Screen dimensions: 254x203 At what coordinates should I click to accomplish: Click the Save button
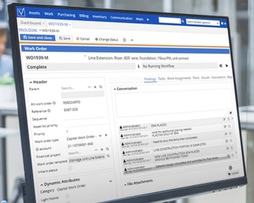click(65, 38)
